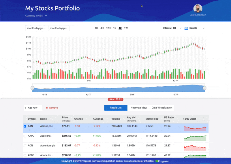The image size is (231, 164).
Task: Click the Aaron's, Inc. name cell
Action: 47,126
